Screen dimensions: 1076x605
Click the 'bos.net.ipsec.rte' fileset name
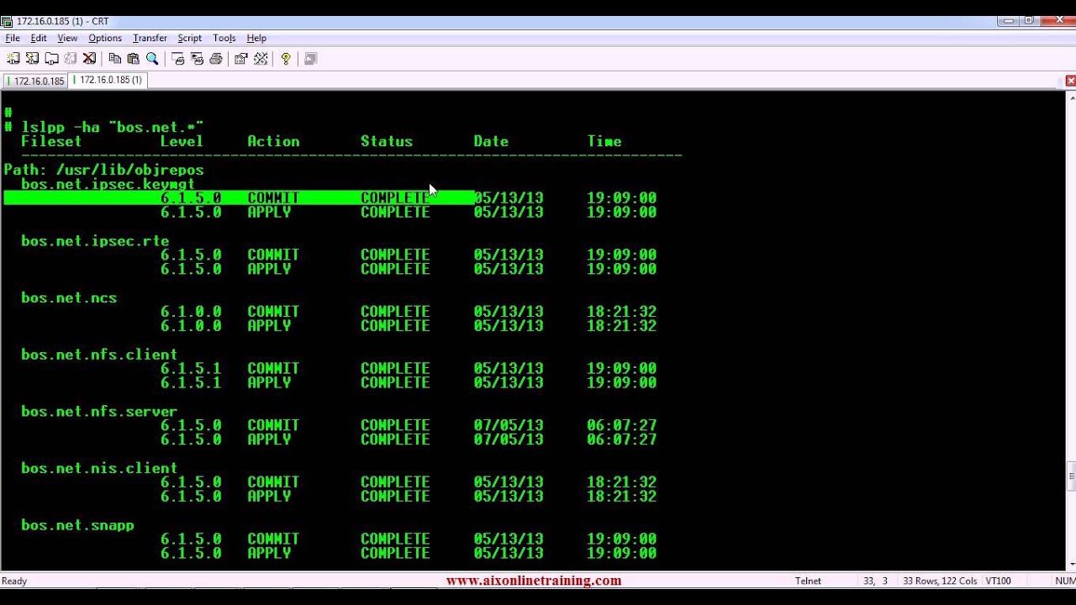point(95,240)
